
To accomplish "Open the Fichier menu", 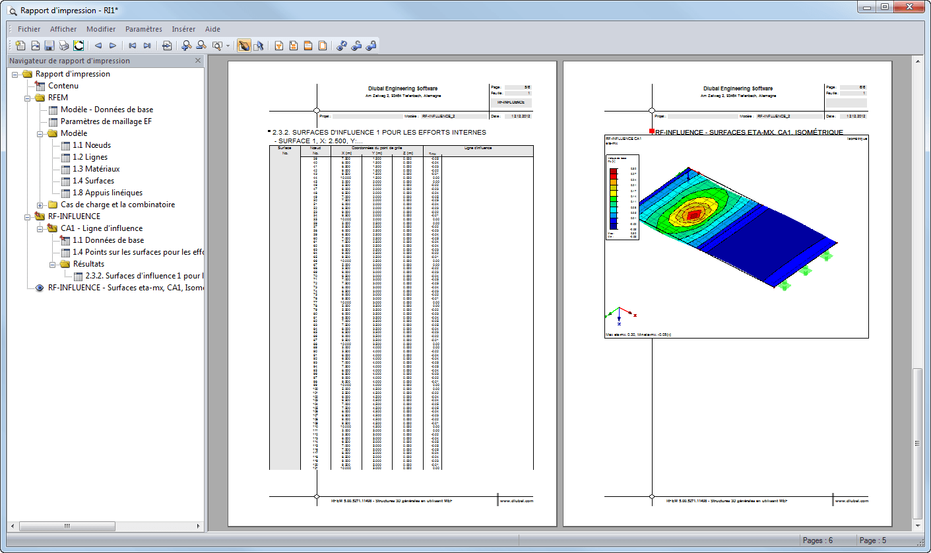I will 29,29.
